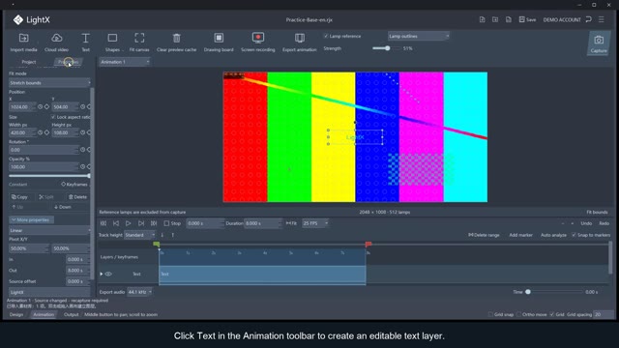Click the Rotation clock icon
This screenshot has height=348, width=619.
click(x=82, y=150)
